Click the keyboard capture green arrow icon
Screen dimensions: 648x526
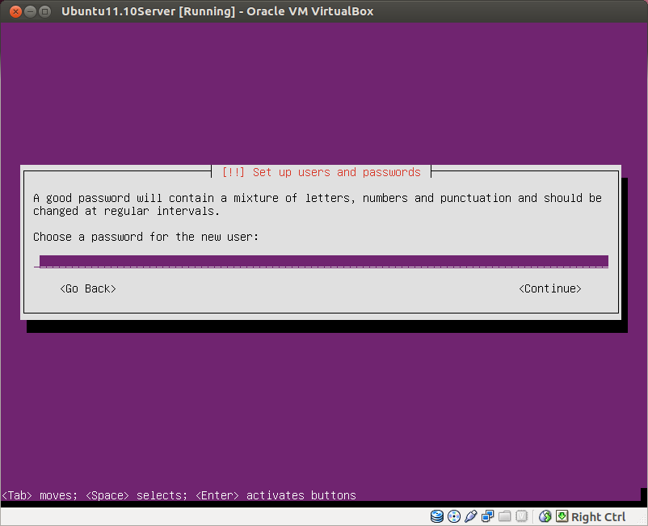point(561,516)
